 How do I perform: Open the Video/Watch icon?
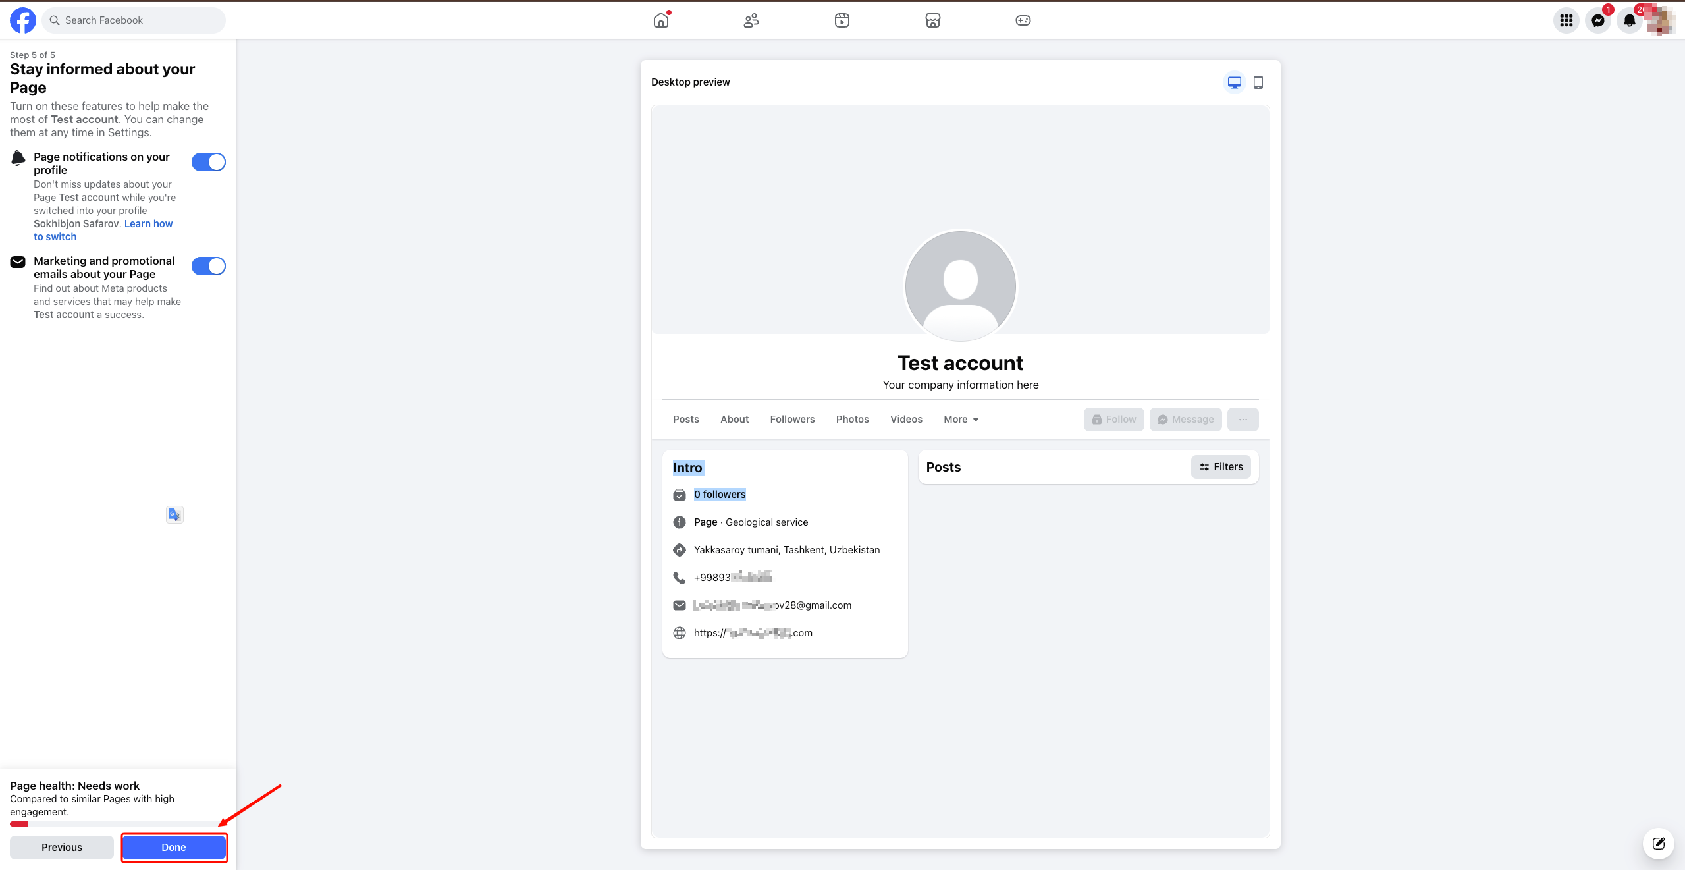[x=842, y=20]
